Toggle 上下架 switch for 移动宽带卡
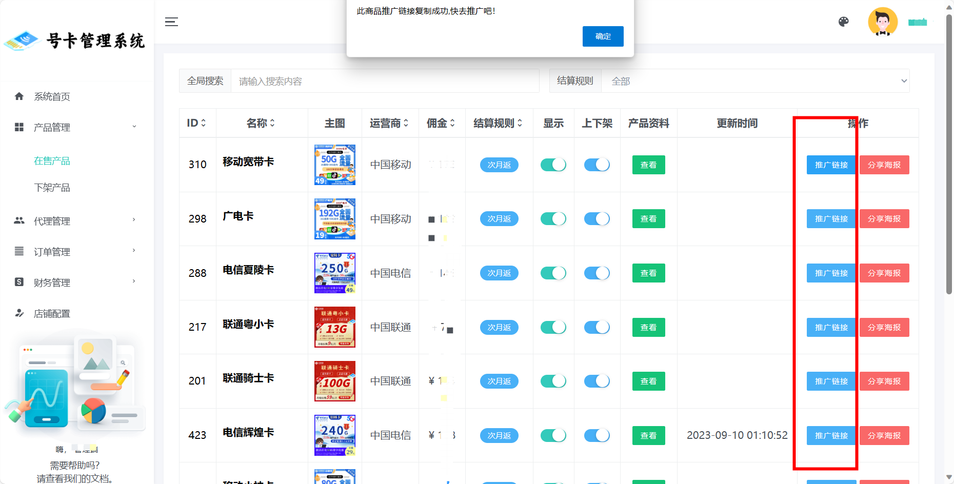The width and height of the screenshot is (954, 484). [597, 165]
